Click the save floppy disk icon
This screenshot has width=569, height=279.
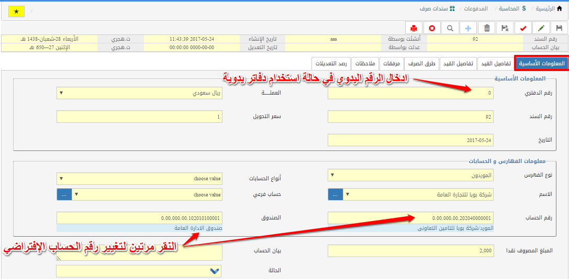pyautogui.click(x=559, y=28)
